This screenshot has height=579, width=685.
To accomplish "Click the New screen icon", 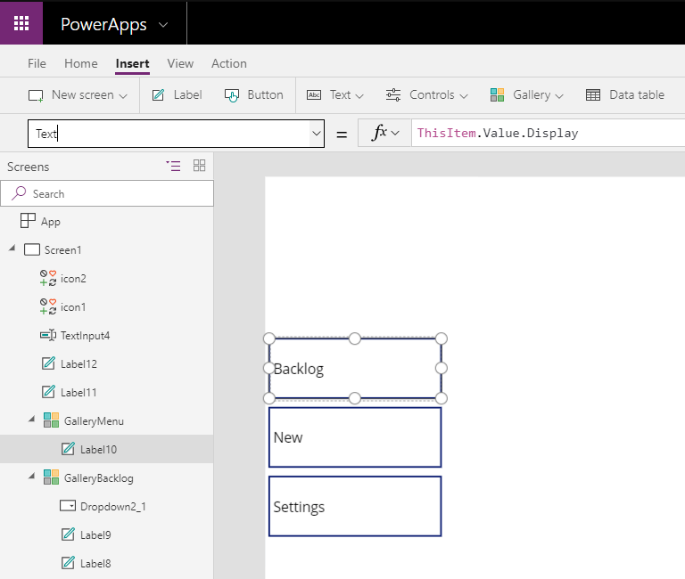I will pyautogui.click(x=36, y=95).
